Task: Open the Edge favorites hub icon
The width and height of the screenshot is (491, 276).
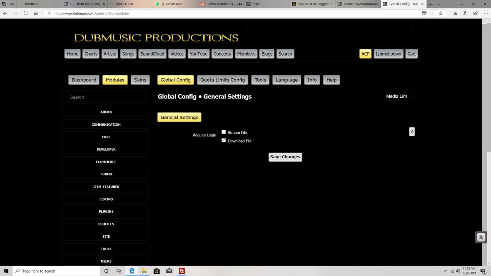Action: pos(455,13)
